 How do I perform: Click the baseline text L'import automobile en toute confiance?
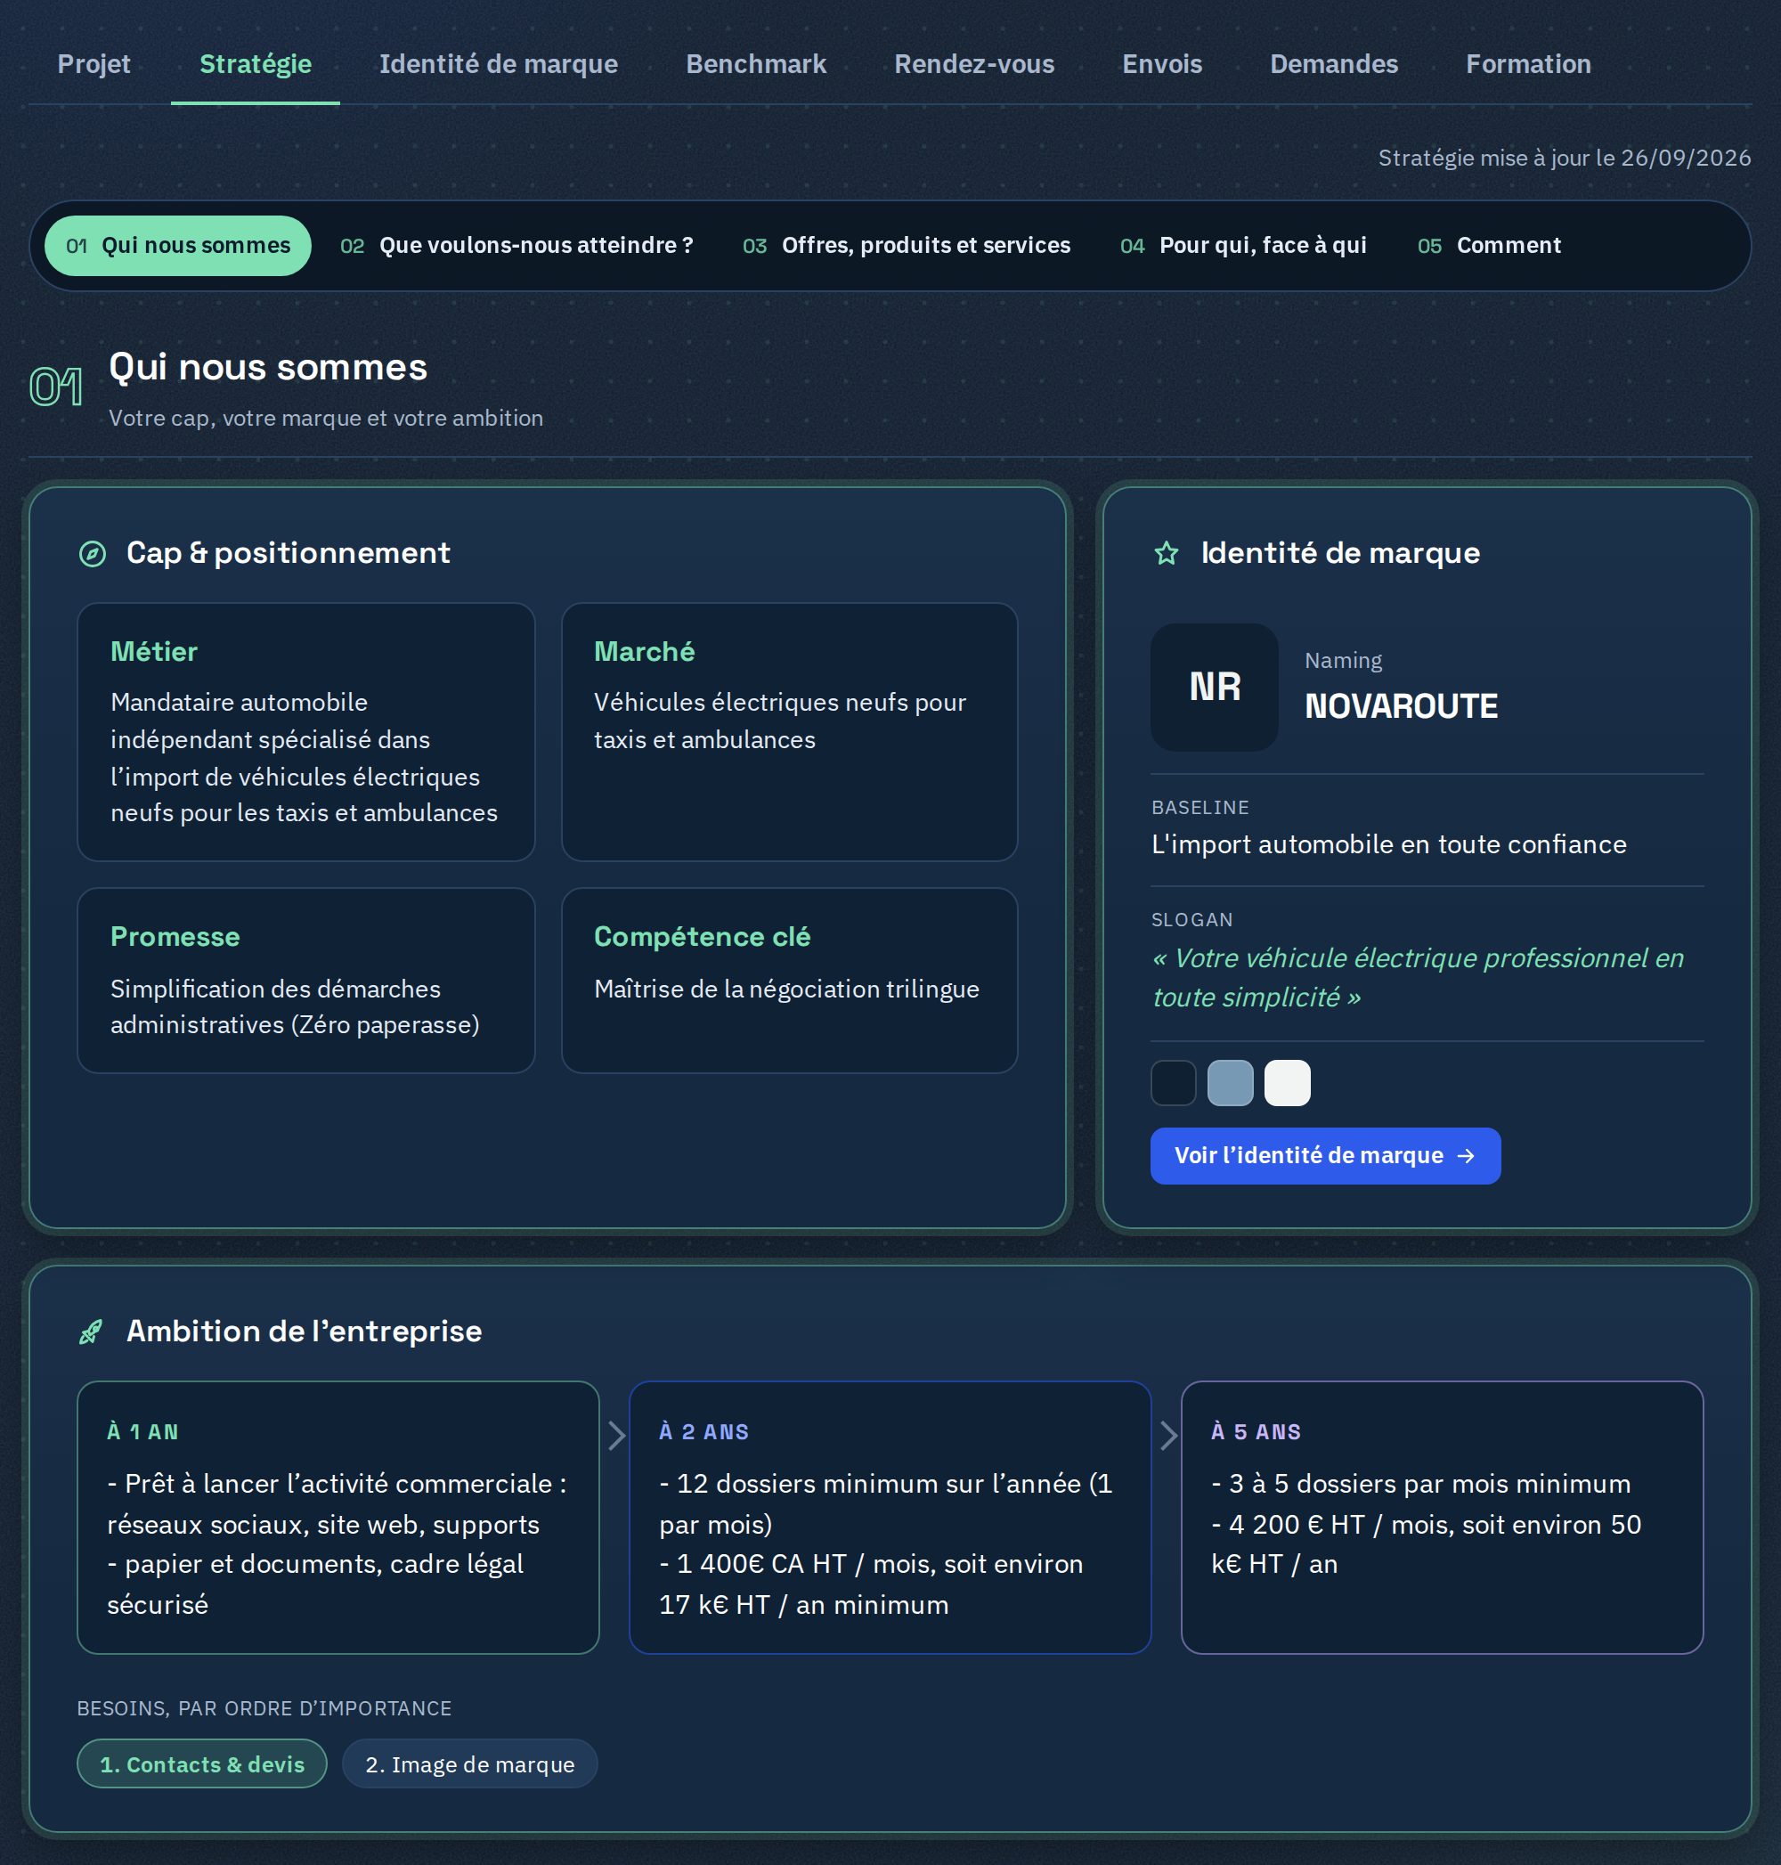click(1389, 844)
